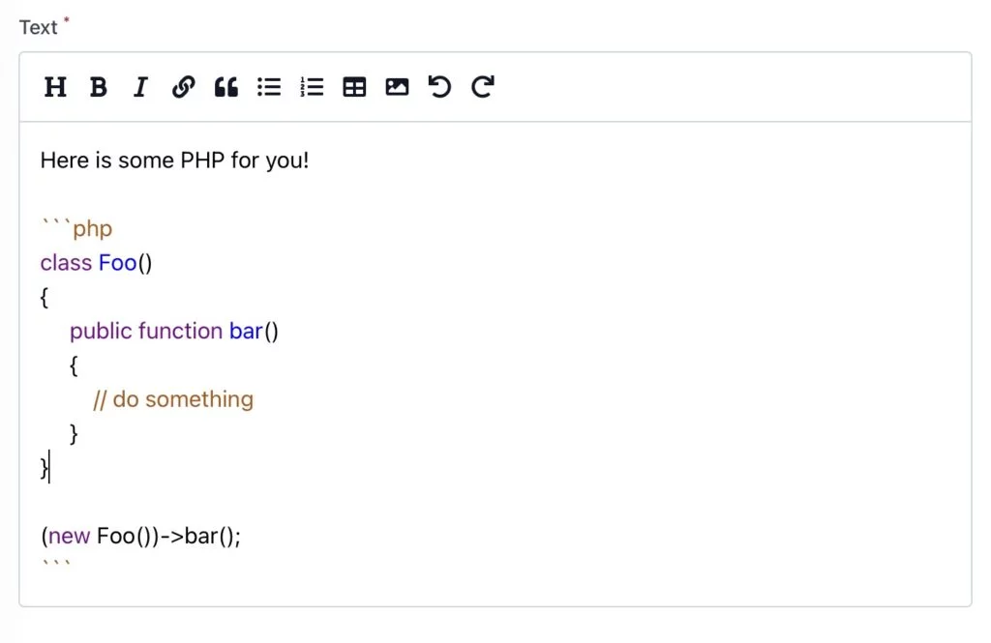This screenshot has height=643, width=991.
Task: Undo the last edit
Action: tap(439, 86)
